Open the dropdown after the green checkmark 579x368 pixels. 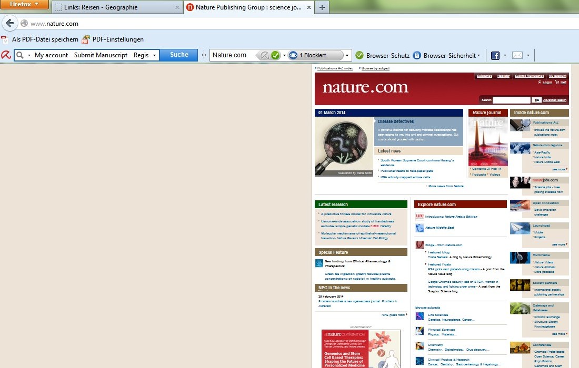coord(284,56)
